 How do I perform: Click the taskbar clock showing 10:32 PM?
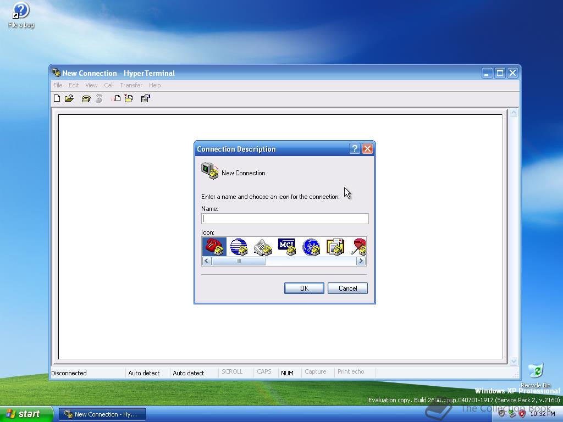[543, 414]
